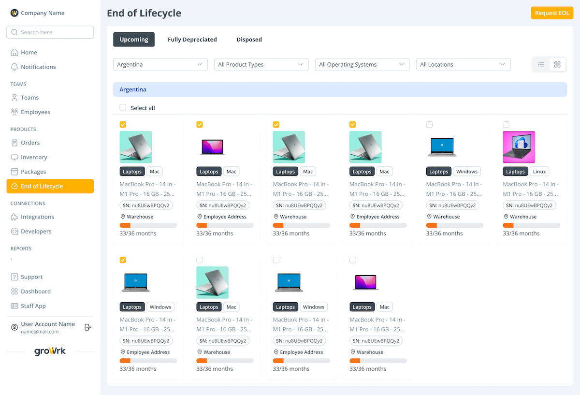Viewport: 580px width, 395px height.
Task: Switch to the Fully Depreciated tab
Action: tap(192, 40)
